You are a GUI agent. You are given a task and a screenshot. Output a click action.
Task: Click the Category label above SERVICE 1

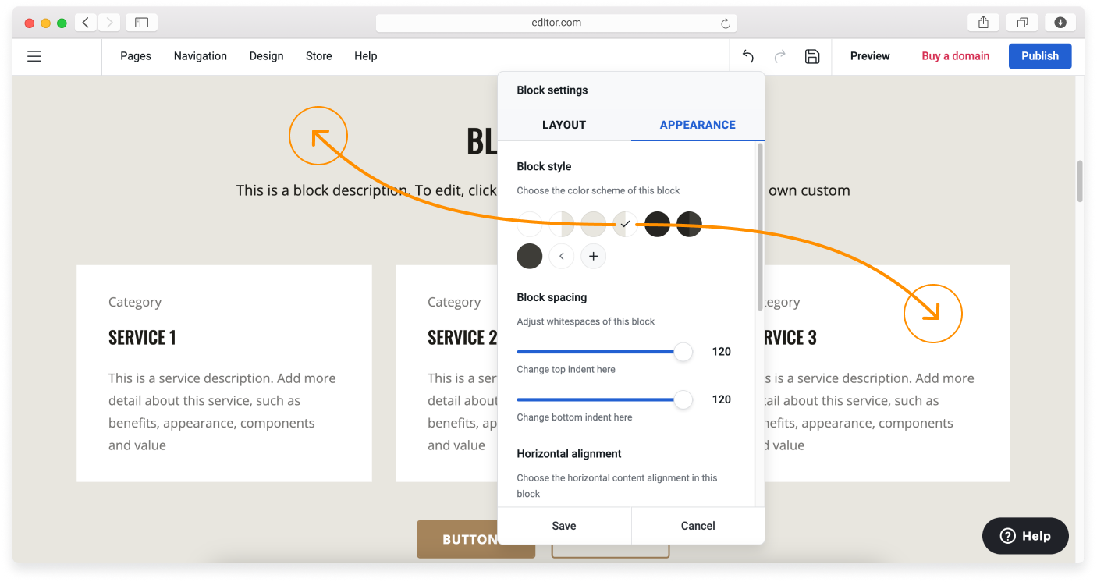[135, 303]
